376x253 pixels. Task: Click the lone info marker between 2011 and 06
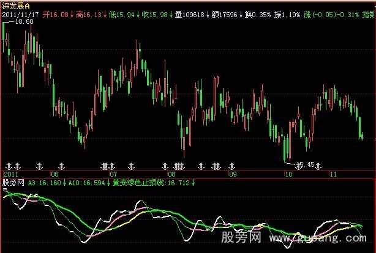(40, 166)
